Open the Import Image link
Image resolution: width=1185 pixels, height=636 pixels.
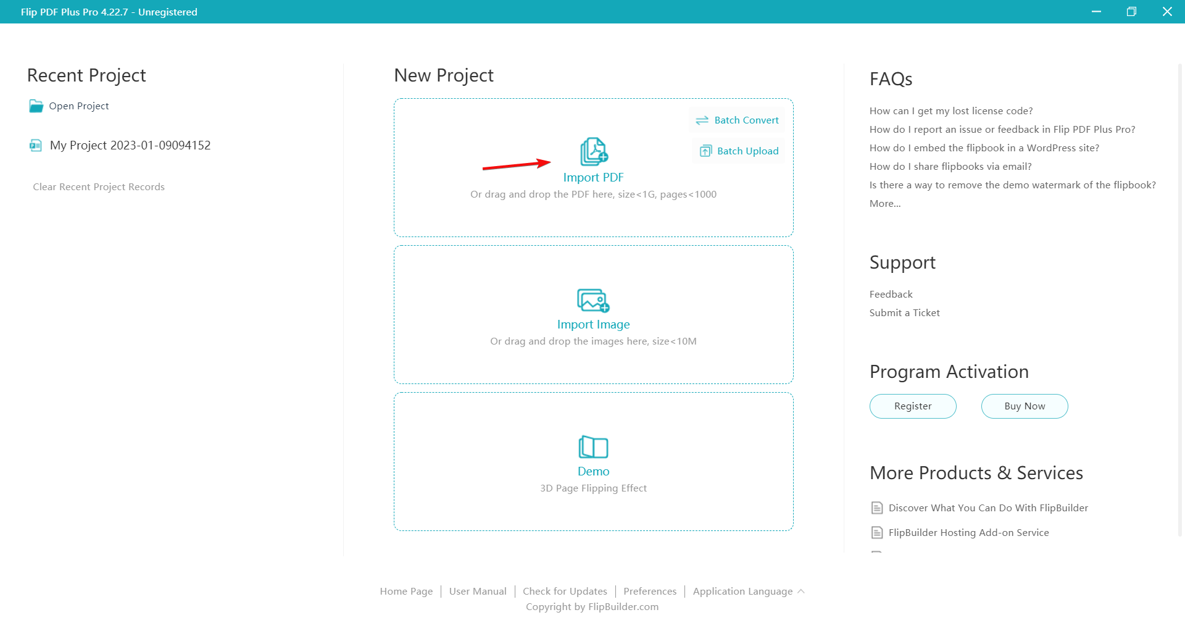tap(593, 324)
